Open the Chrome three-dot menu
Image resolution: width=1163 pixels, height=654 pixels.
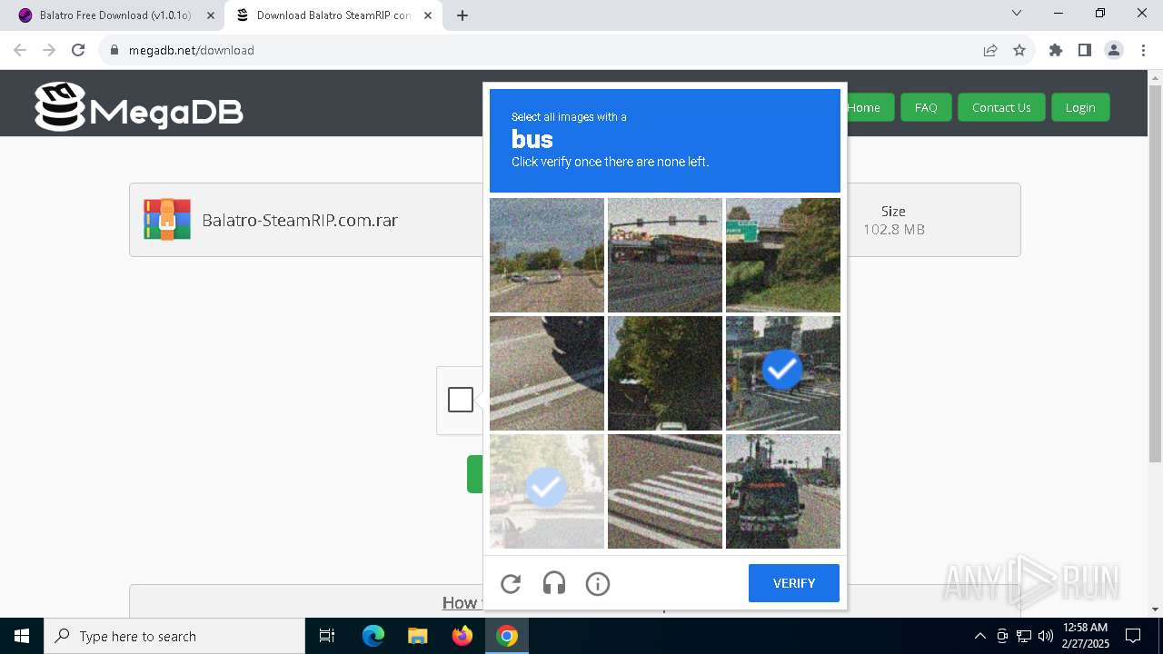[1143, 50]
